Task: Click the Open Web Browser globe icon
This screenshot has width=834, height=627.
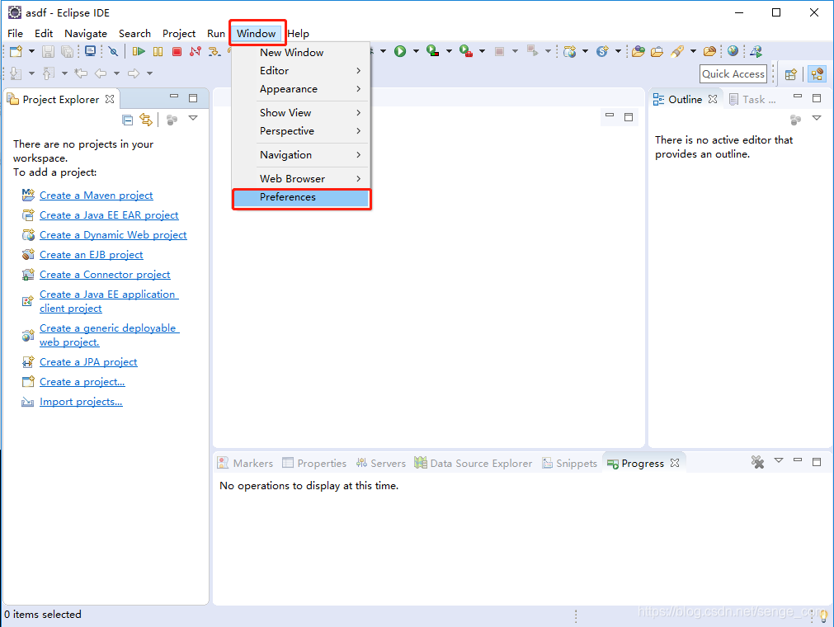Action: pos(733,51)
